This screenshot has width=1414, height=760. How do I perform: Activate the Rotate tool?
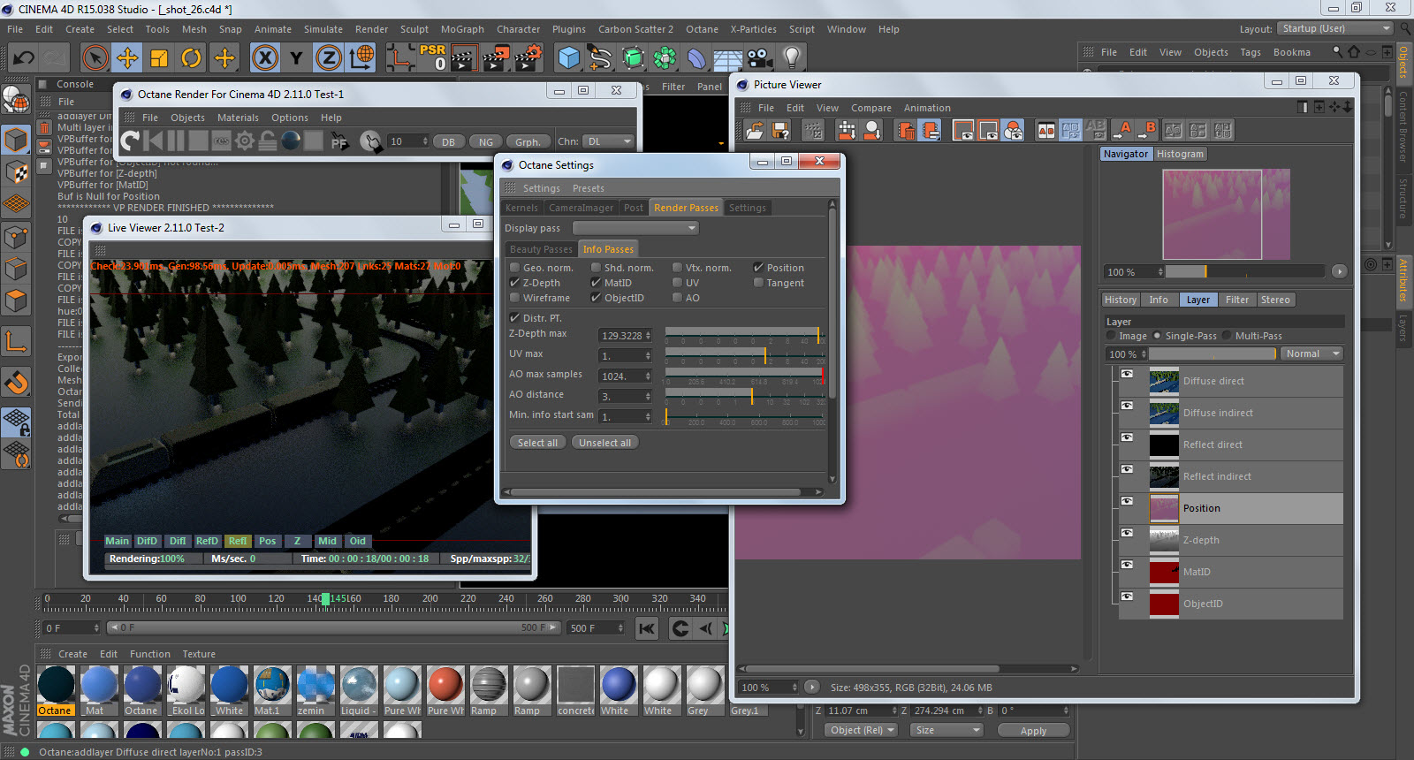[x=191, y=58]
